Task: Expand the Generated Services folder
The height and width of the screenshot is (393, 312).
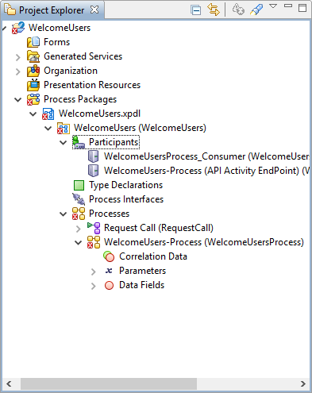Action: (x=18, y=57)
